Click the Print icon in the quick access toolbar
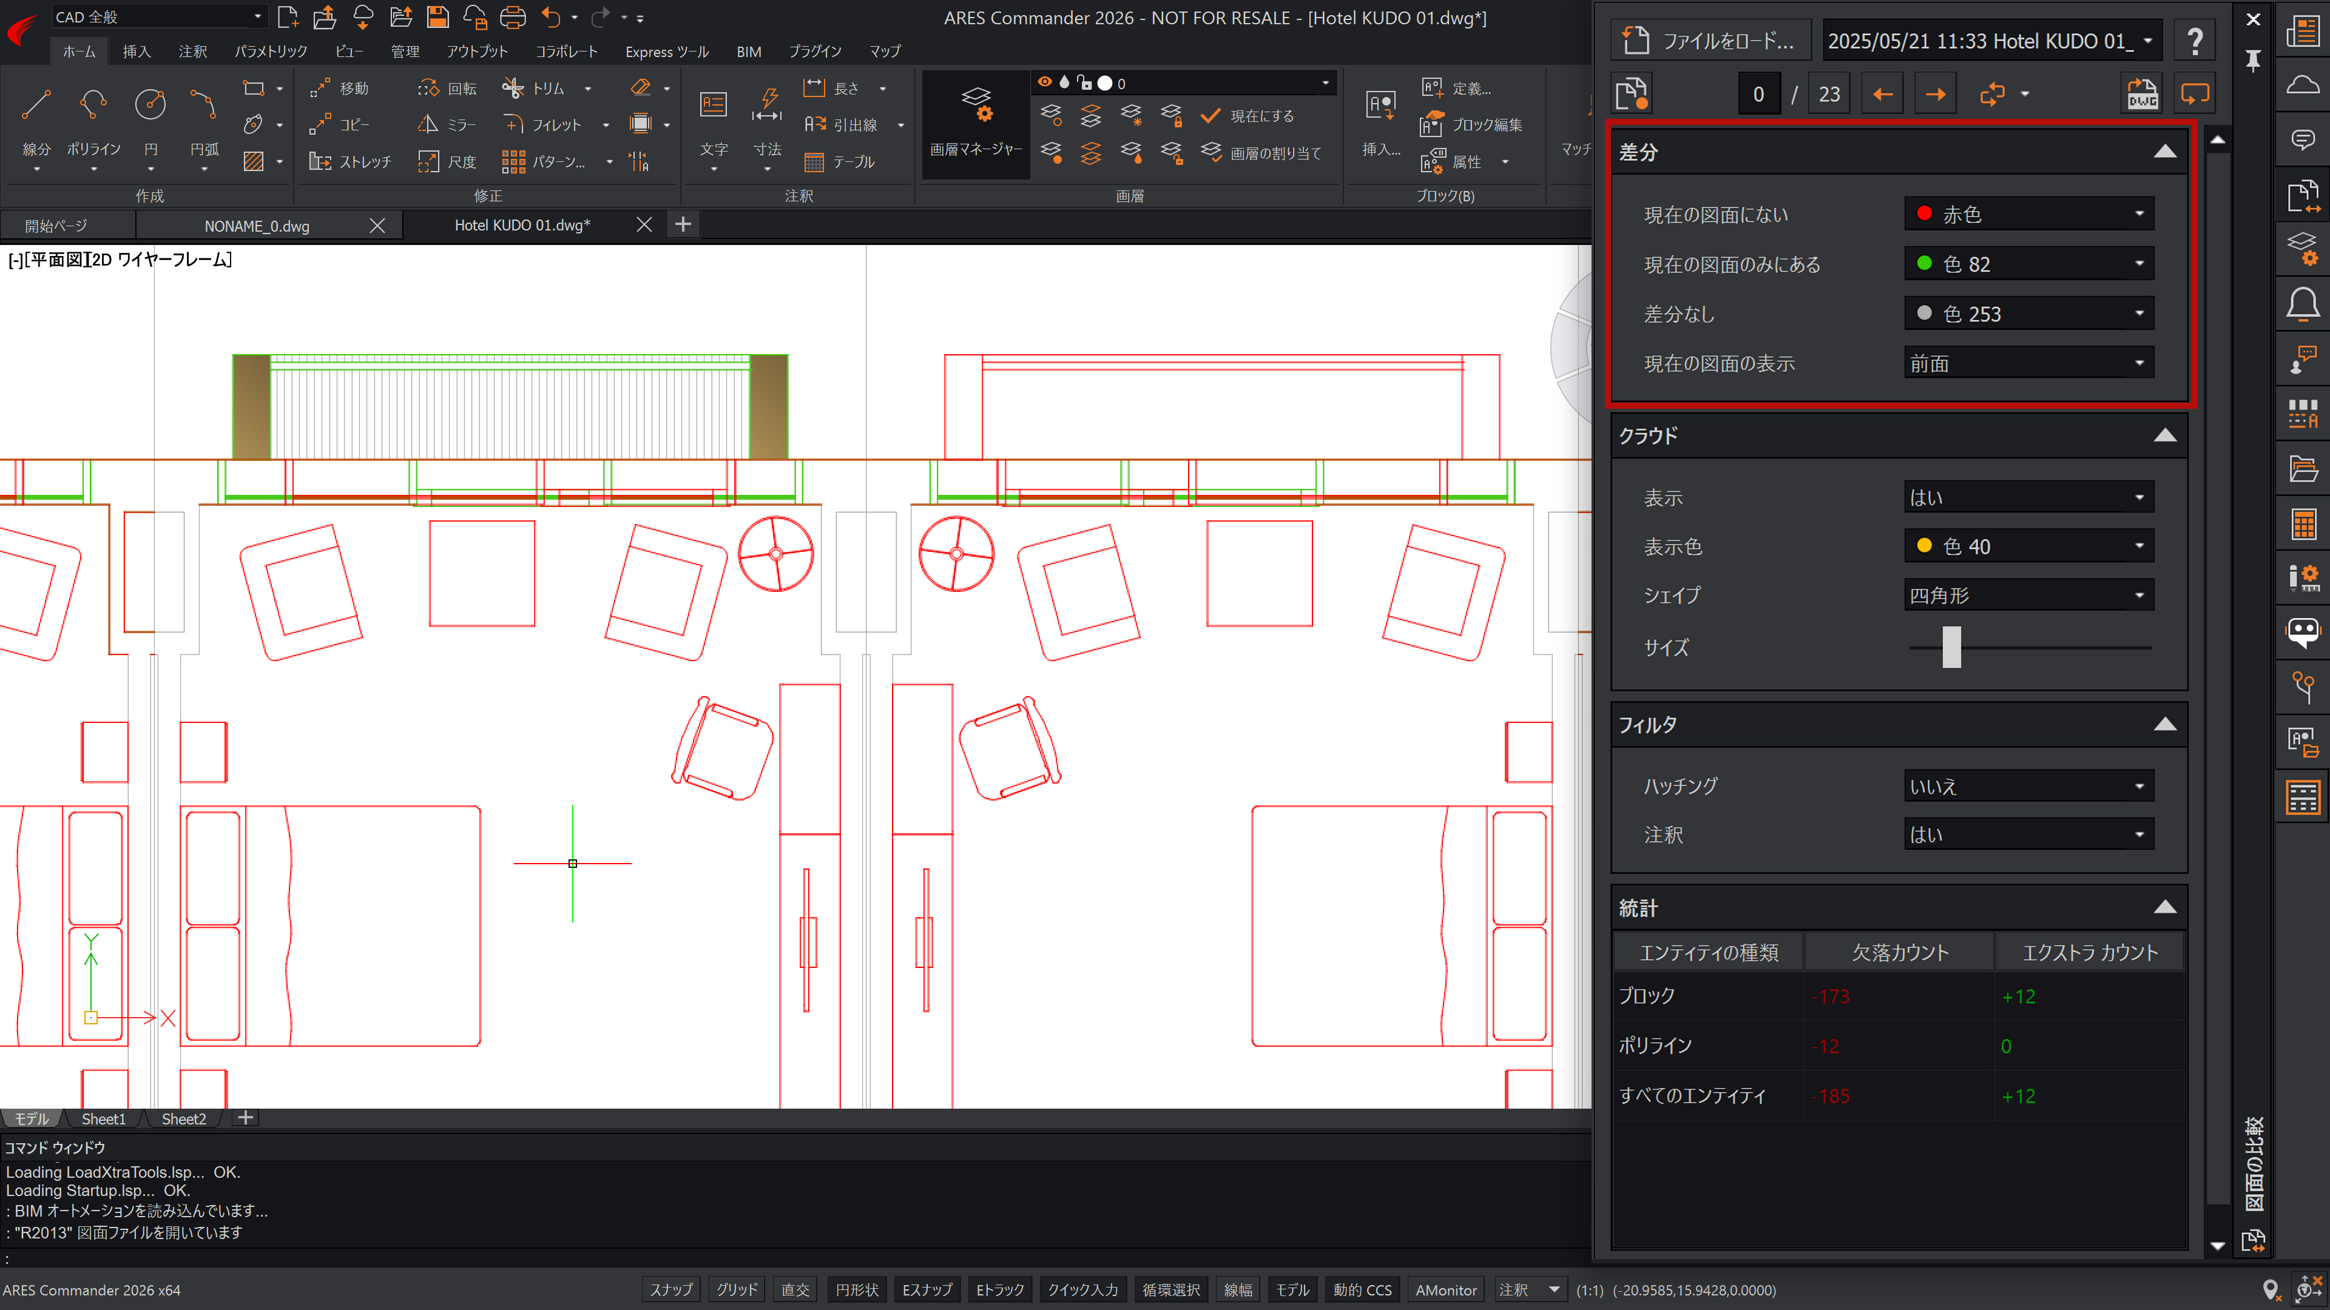Viewport: 2330px width, 1310px height. point(513,17)
